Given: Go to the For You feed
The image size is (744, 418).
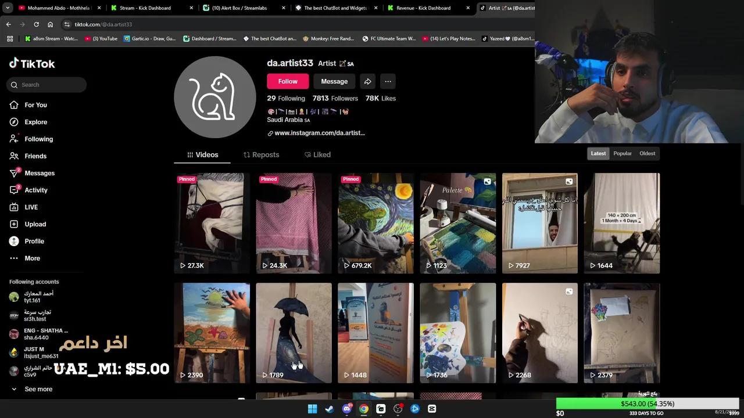Looking at the screenshot, I should click(35, 105).
